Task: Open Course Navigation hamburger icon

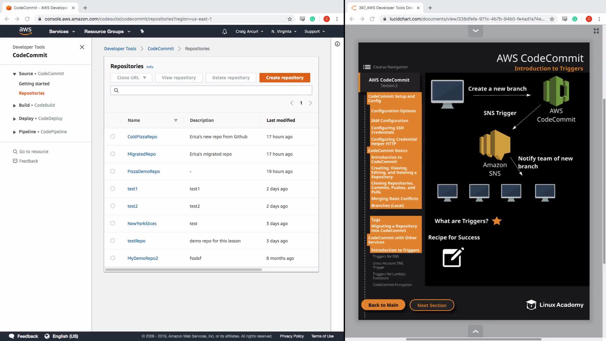Action: [367, 67]
